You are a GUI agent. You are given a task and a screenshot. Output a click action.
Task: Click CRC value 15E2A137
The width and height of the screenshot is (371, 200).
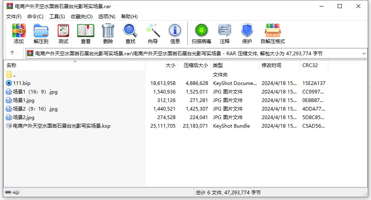click(x=314, y=83)
